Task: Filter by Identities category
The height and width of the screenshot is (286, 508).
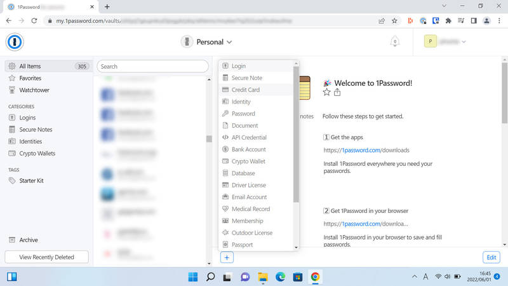Action: click(48, 141)
